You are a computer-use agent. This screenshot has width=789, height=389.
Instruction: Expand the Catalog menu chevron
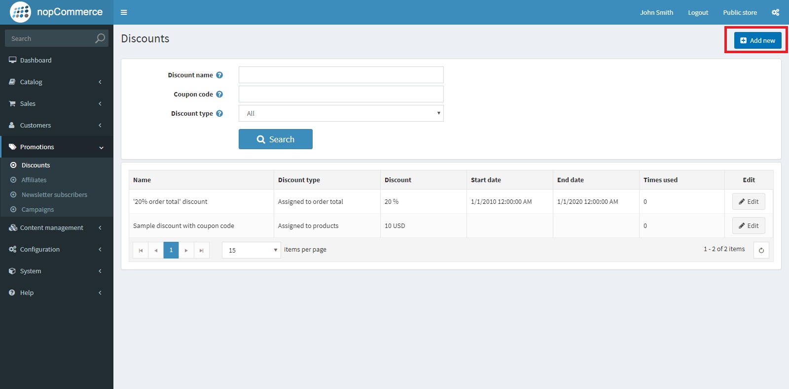[100, 82]
